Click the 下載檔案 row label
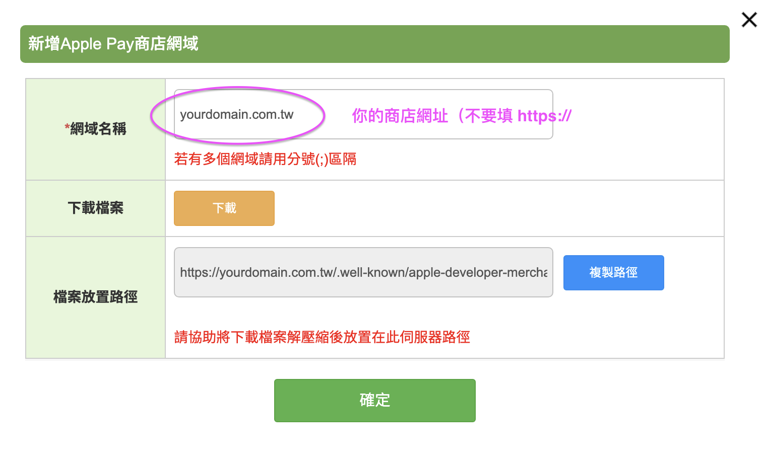Image resolution: width=763 pixels, height=464 pixels. [x=96, y=208]
